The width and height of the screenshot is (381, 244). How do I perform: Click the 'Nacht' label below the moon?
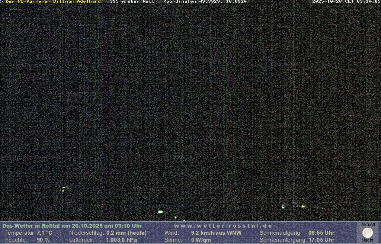coord(368,240)
